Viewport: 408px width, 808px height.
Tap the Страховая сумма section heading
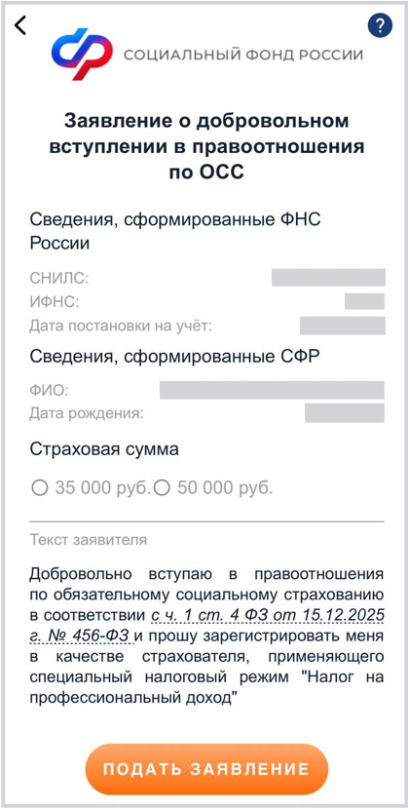tap(104, 449)
